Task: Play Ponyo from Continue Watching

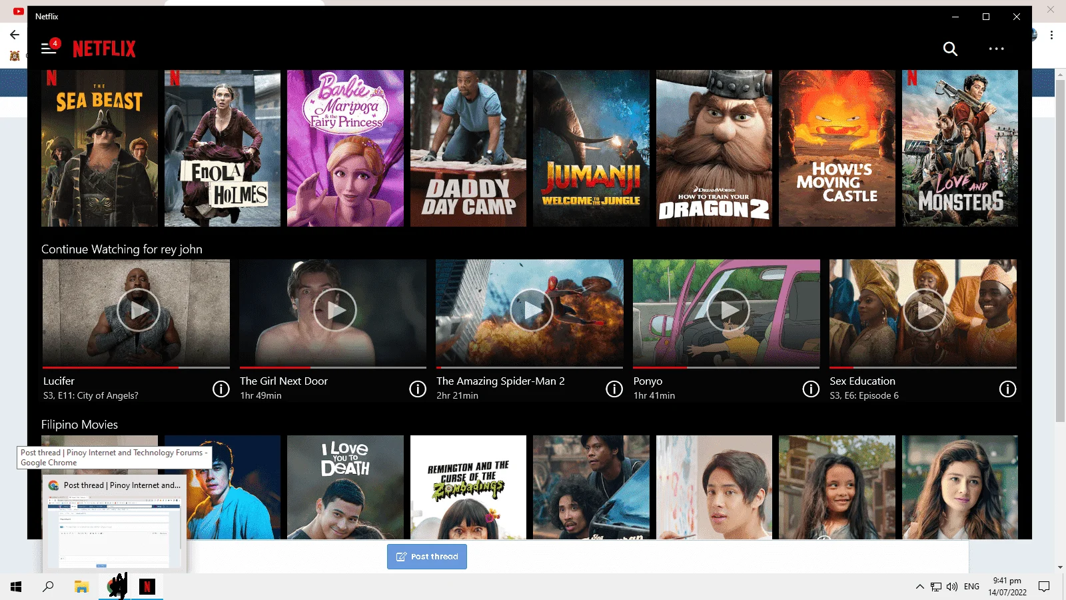Action: point(728,310)
